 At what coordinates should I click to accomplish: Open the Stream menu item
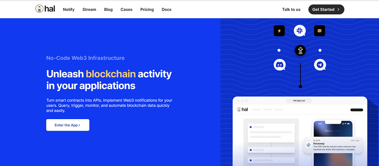tap(89, 10)
